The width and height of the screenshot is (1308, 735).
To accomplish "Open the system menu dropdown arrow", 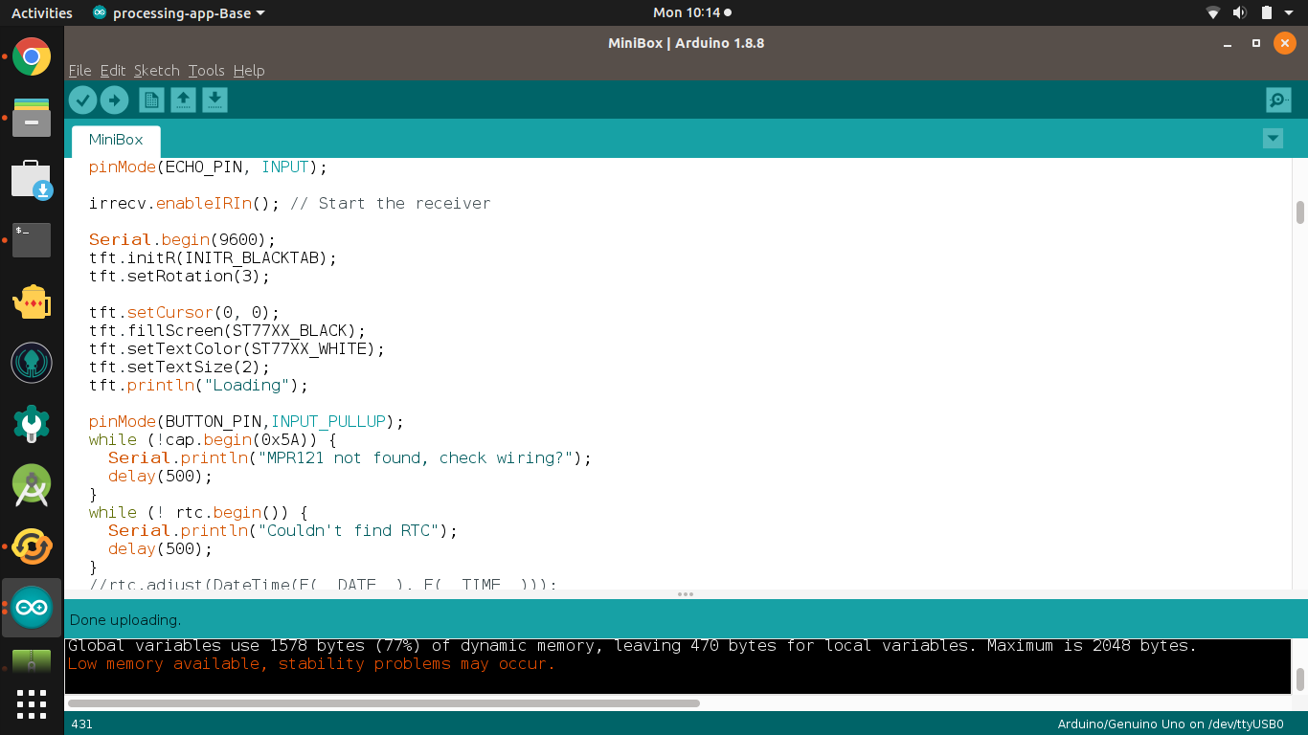I will tap(1291, 12).
